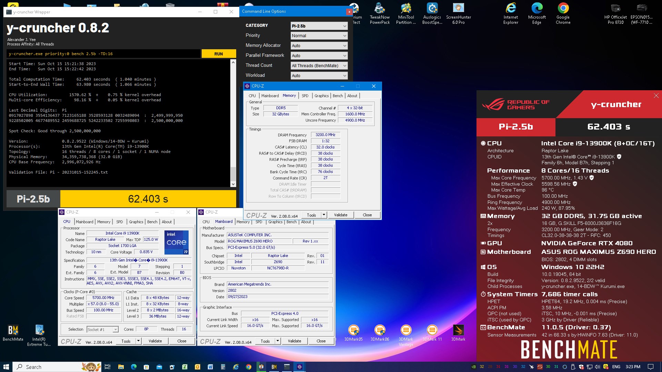Launch the 3DMark desktop shortcut
This screenshot has width=662, height=372.
(x=458, y=333)
